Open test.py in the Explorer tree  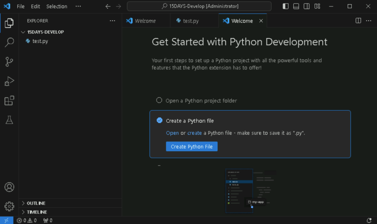(x=70, y=41)
